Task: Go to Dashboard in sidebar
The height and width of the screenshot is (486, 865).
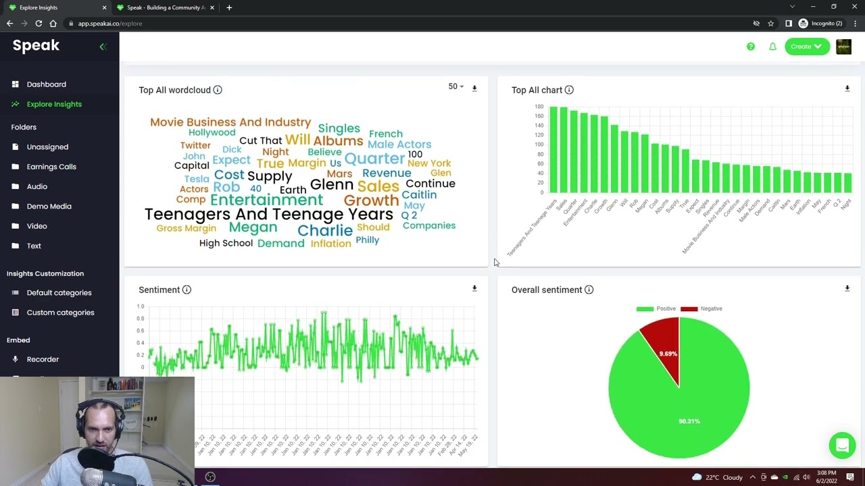Action: point(46,84)
